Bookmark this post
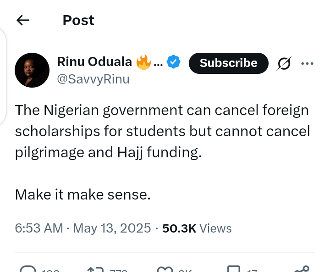This screenshot has height=272, width=330. (234, 269)
